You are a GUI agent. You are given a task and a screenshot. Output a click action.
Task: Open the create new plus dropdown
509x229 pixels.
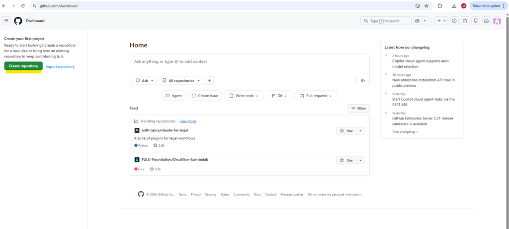point(441,21)
